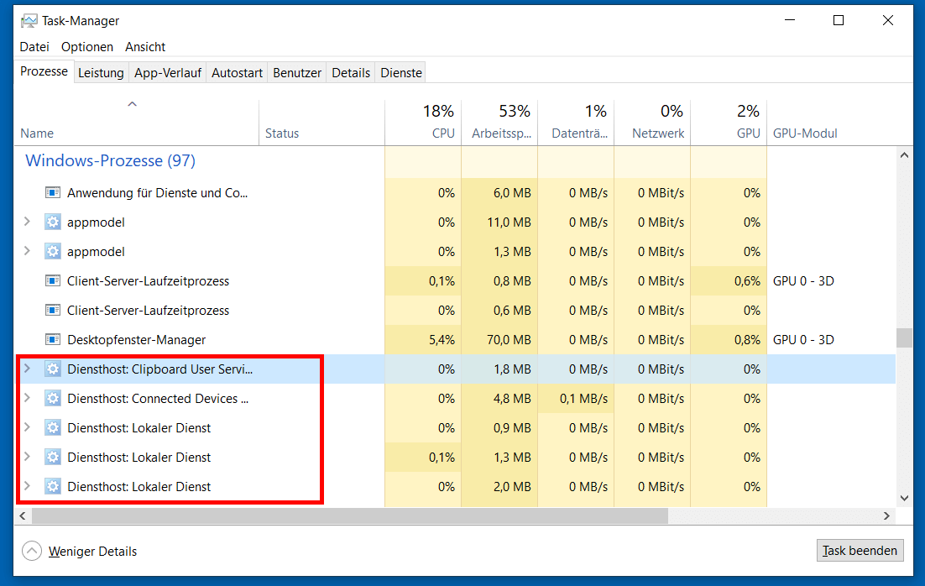Sort by Arbeitsspeicher column header
925x586 pixels.
tap(499, 123)
